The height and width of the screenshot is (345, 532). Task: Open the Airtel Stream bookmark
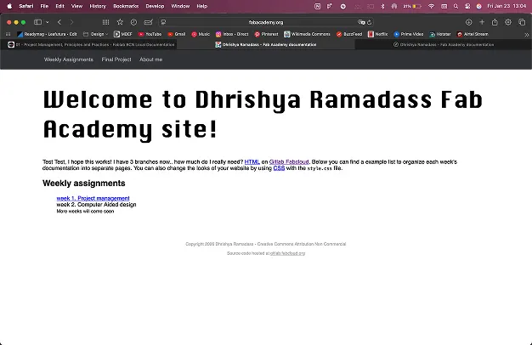coord(473,34)
